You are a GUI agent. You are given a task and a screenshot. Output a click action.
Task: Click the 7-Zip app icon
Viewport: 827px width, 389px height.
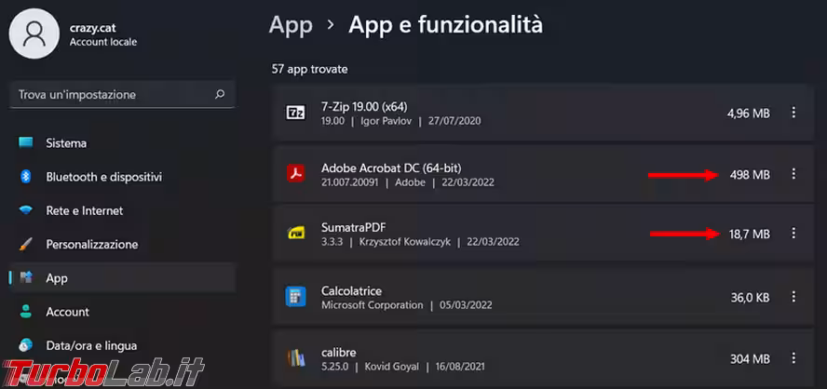(x=295, y=114)
